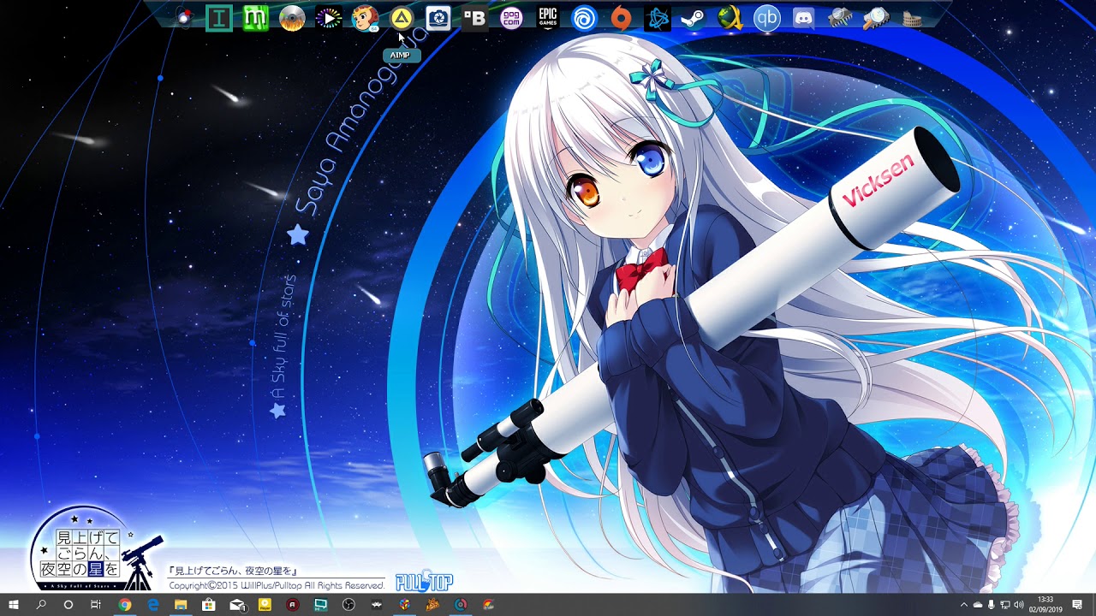Open the bat-shaped icon on the taskbar
This screenshot has width=1096, height=616.
point(377,605)
